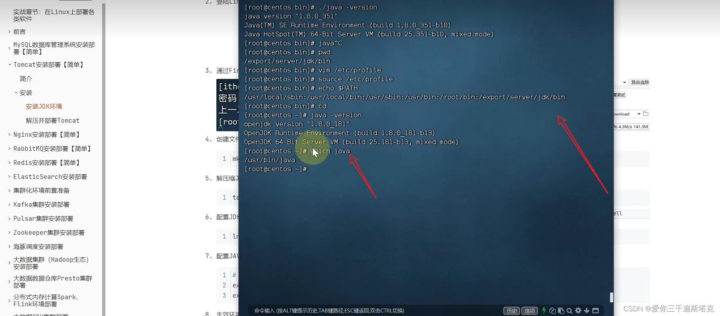Click the copy icon in terminal toolbar
This screenshot has width=720, height=316.
[x=553, y=311]
